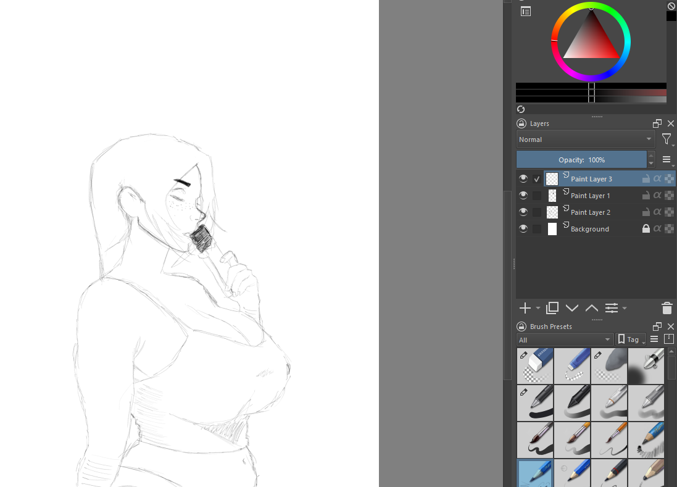The image size is (677, 487).
Task: Click the refresh icon below the color sliders
Action: (x=521, y=109)
